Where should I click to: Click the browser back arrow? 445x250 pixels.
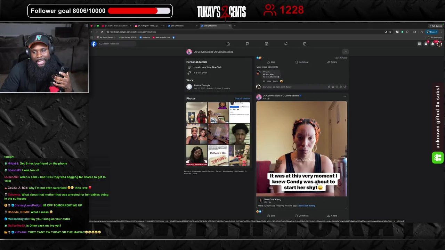point(92,32)
